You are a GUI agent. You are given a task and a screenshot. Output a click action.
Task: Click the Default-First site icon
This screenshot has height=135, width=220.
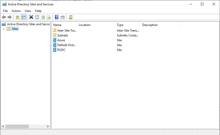55,45
